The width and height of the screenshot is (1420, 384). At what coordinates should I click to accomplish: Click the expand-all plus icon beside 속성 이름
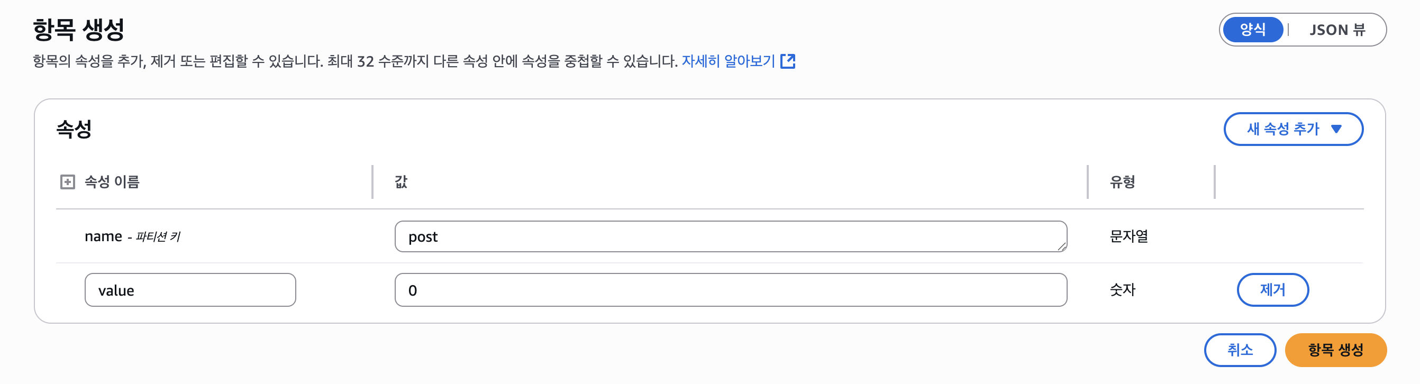(x=67, y=182)
